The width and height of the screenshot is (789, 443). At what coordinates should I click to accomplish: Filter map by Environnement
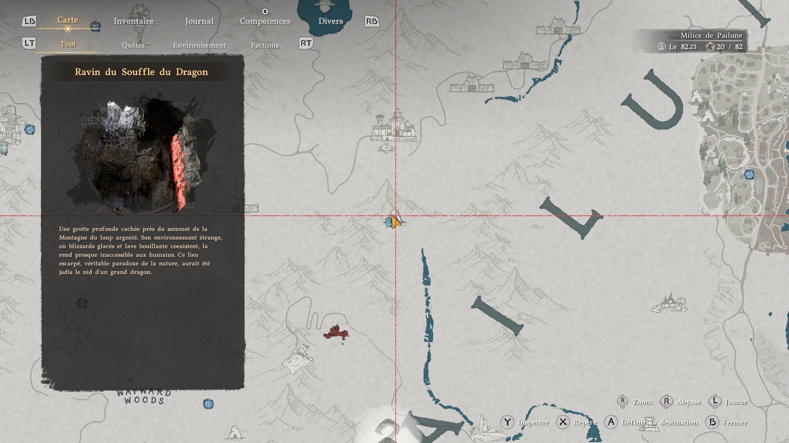click(199, 45)
